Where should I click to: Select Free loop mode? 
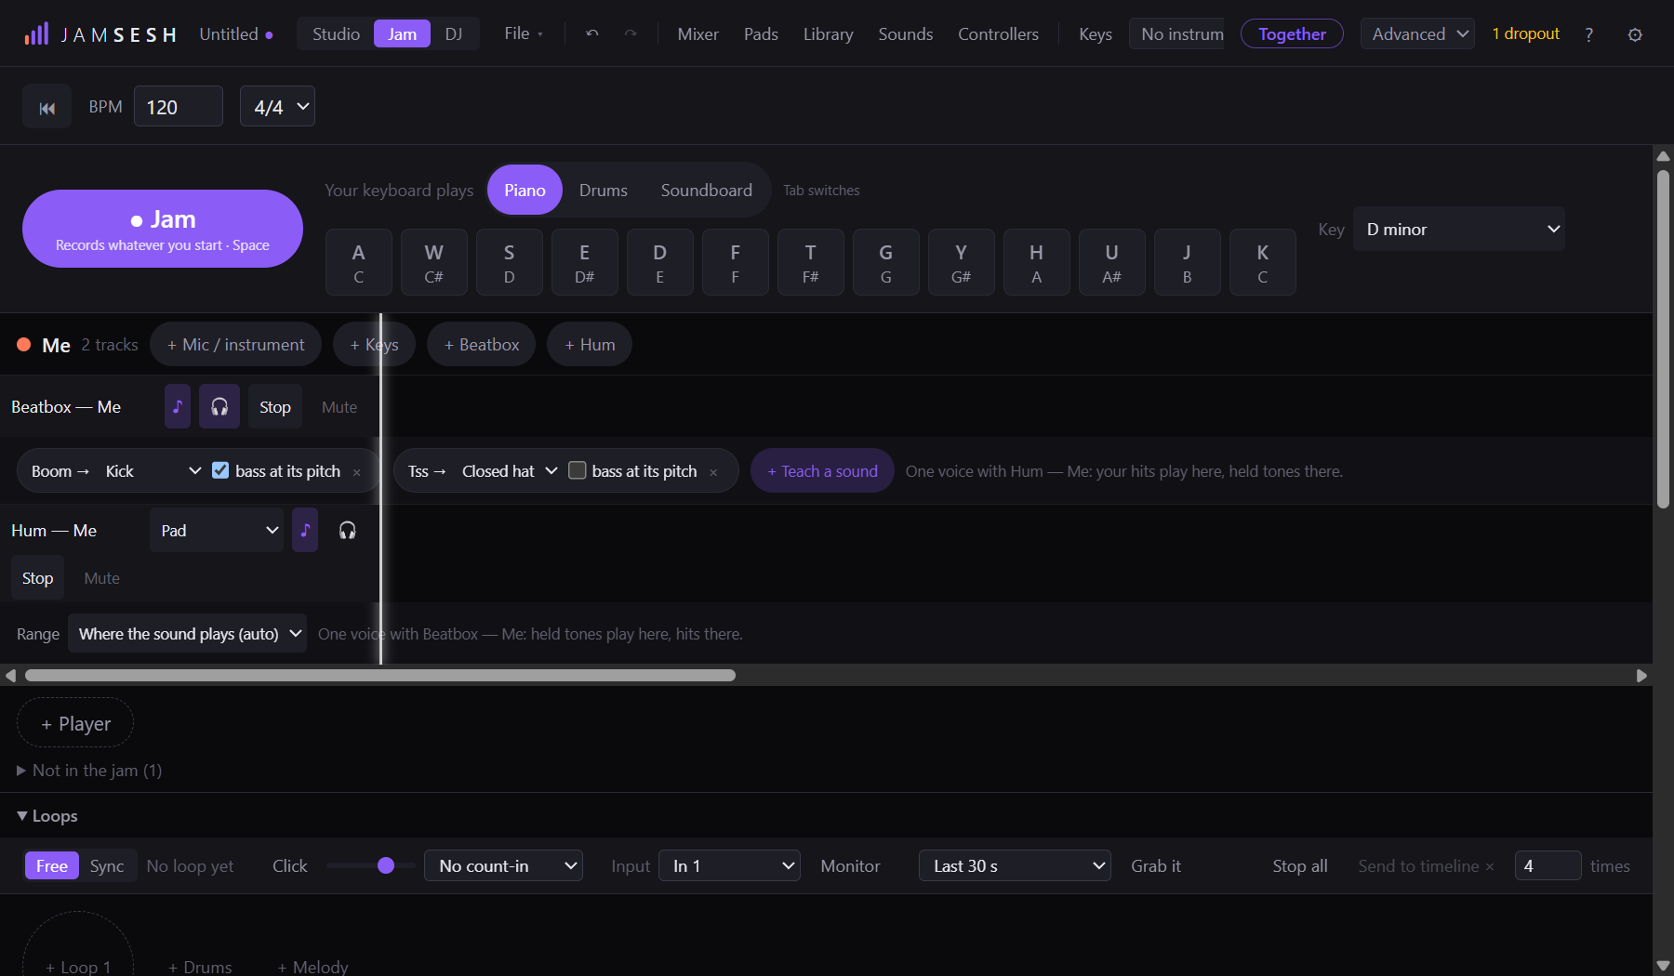52,866
